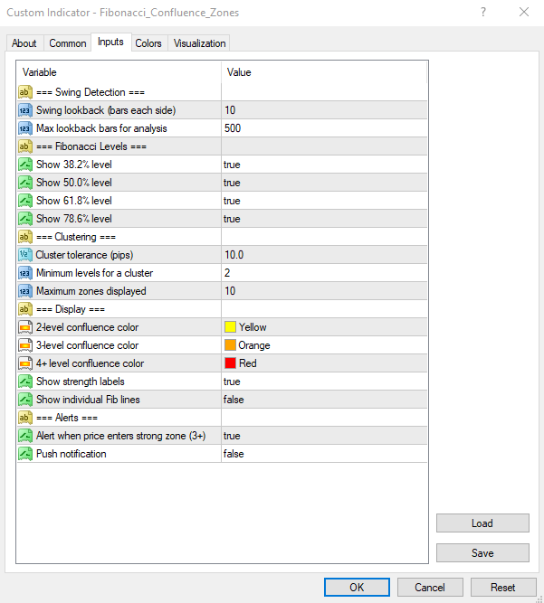
Task: Edit Minimum levels for a cluster value 2
Action: click(x=324, y=273)
